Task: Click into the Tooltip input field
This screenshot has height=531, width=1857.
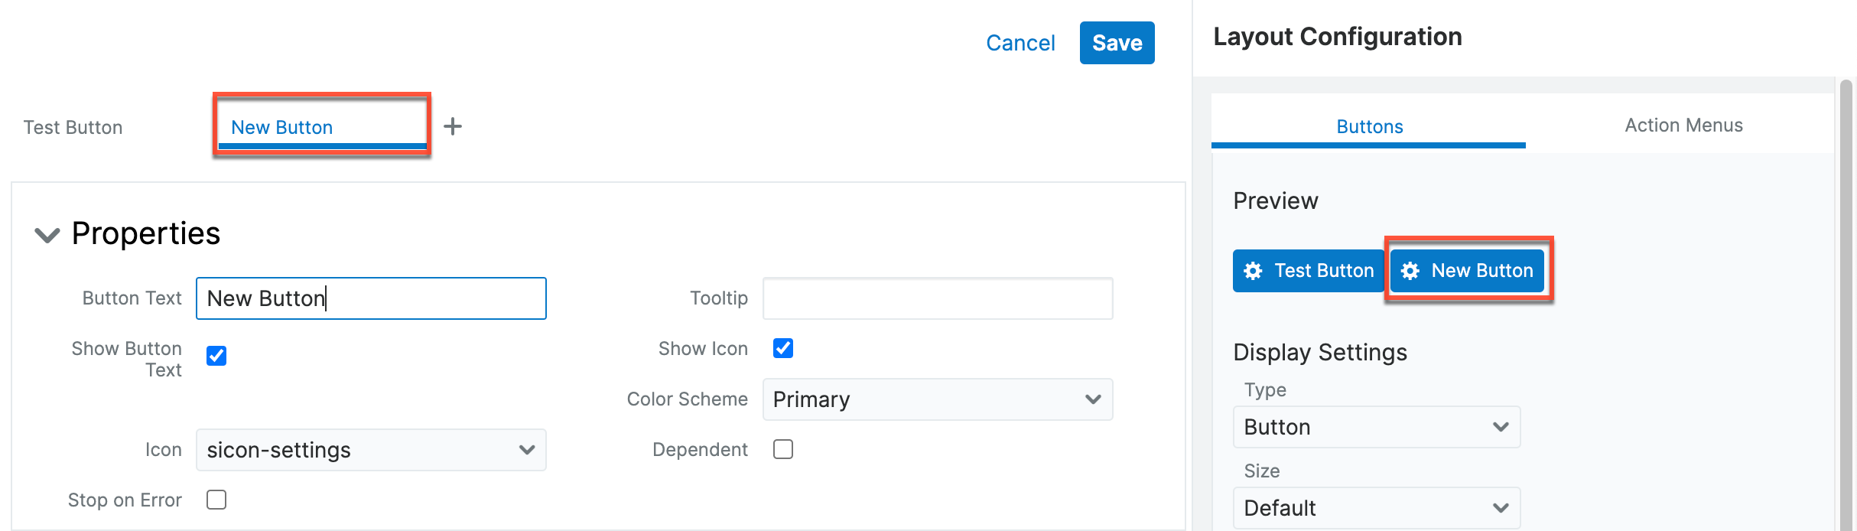Action: (x=937, y=298)
